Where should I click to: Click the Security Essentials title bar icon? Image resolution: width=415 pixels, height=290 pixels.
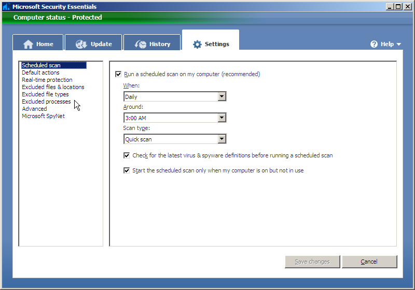click(6, 7)
